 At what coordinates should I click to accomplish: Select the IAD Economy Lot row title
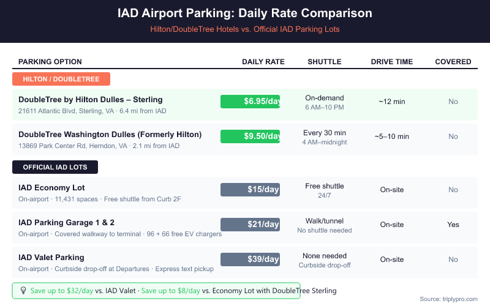point(51,188)
